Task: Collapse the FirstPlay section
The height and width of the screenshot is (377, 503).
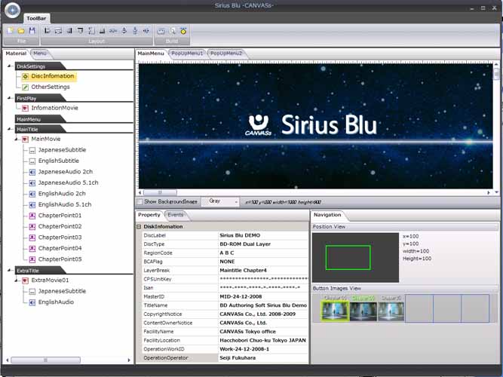Action: [9, 98]
